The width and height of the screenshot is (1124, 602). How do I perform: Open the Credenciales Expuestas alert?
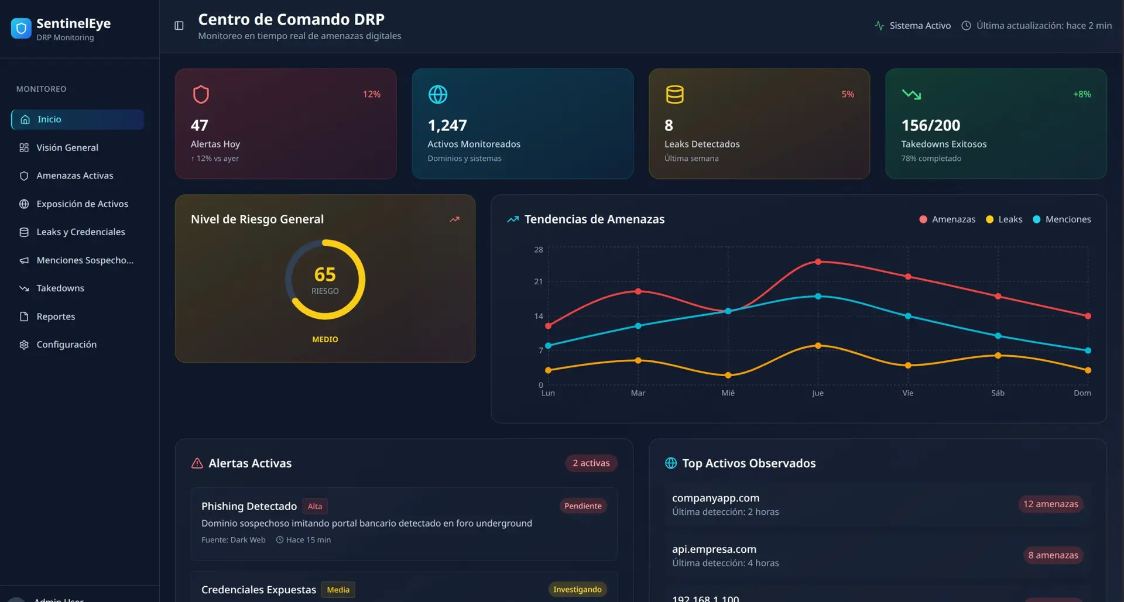pyautogui.click(x=404, y=587)
